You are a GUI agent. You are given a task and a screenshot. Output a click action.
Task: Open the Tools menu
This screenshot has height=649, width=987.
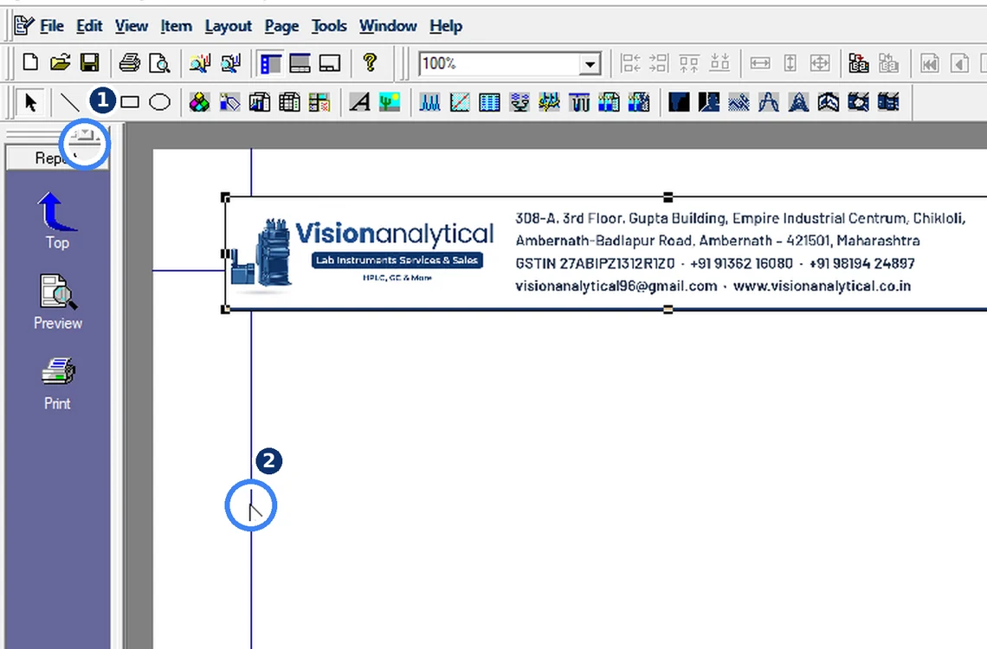(x=329, y=26)
